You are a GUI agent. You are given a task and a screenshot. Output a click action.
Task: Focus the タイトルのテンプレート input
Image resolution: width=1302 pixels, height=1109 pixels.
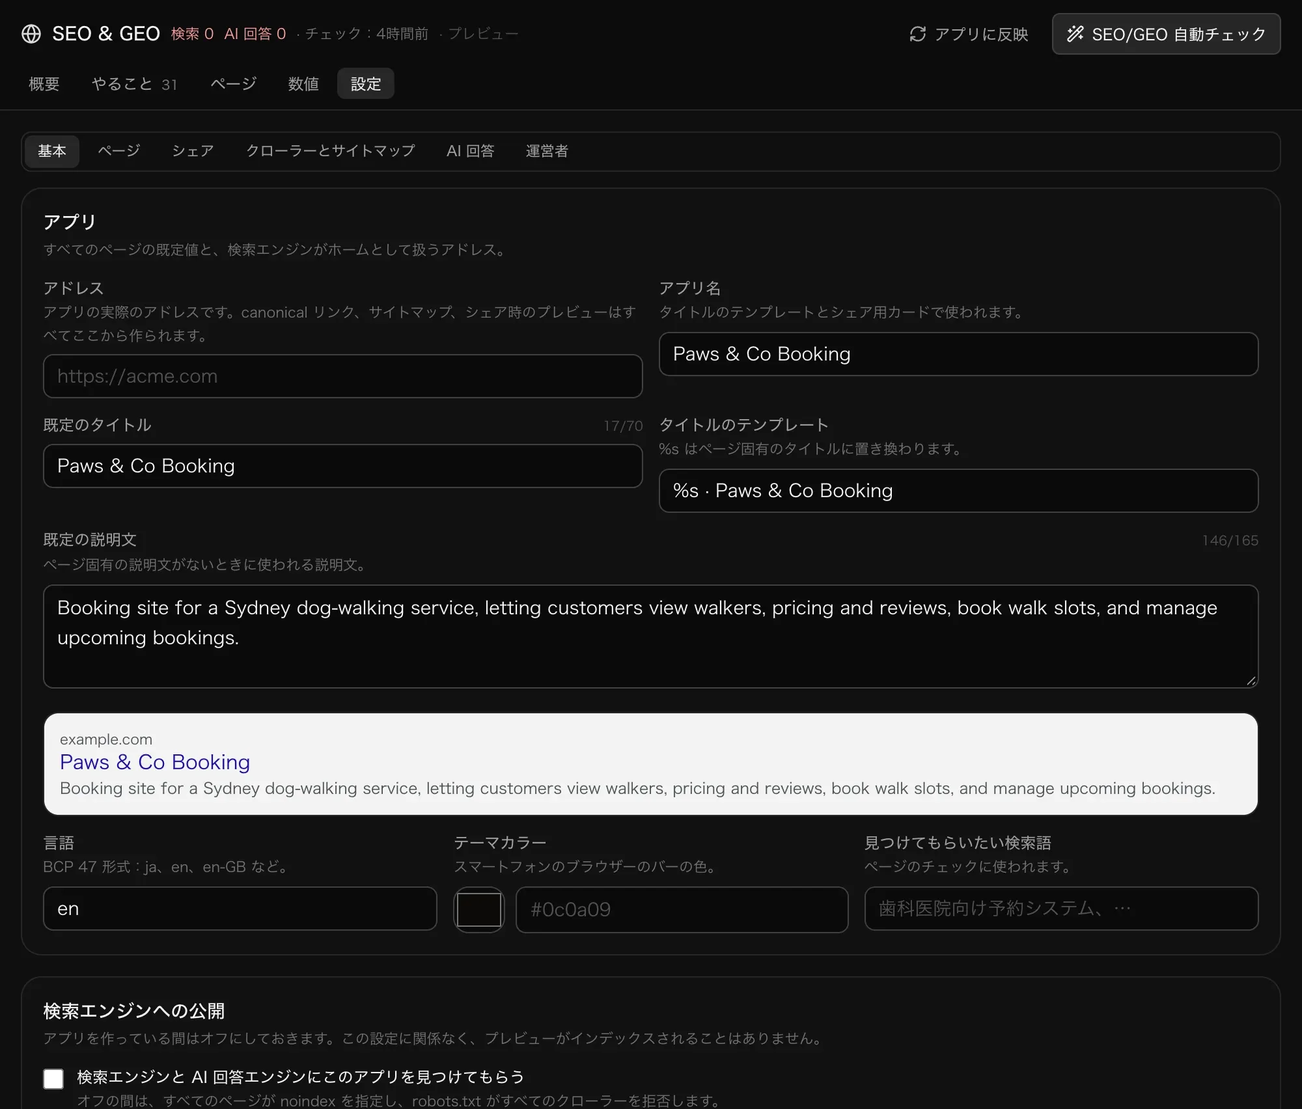958,491
